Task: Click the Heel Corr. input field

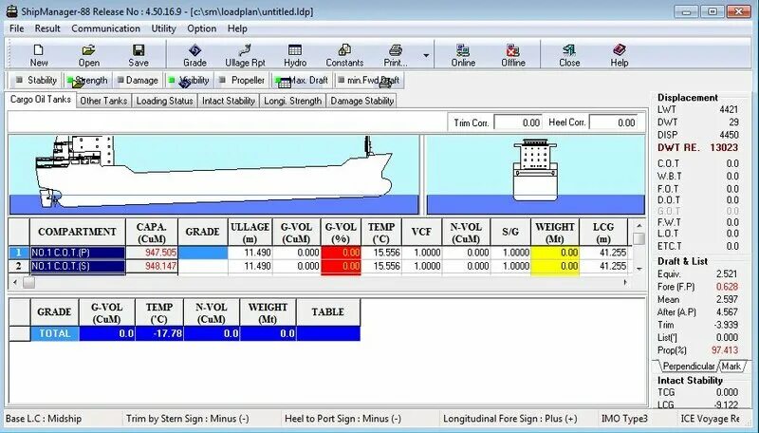Action: [x=613, y=122]
